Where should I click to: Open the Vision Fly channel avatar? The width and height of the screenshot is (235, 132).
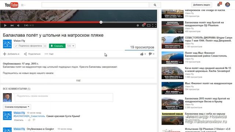7,44
